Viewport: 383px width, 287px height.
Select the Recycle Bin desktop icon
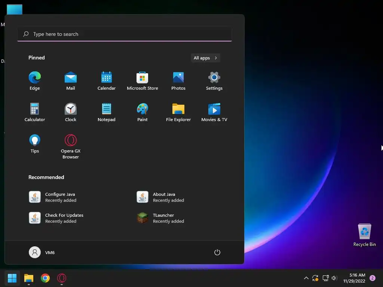[x=364, y=235]
